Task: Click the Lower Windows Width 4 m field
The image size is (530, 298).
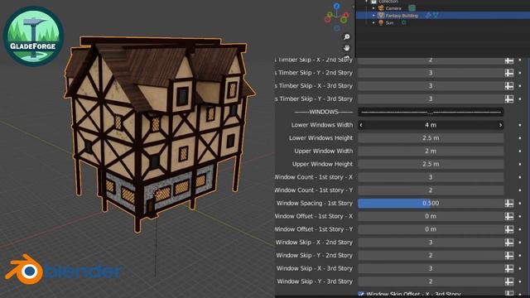Action: click(431, 125)
